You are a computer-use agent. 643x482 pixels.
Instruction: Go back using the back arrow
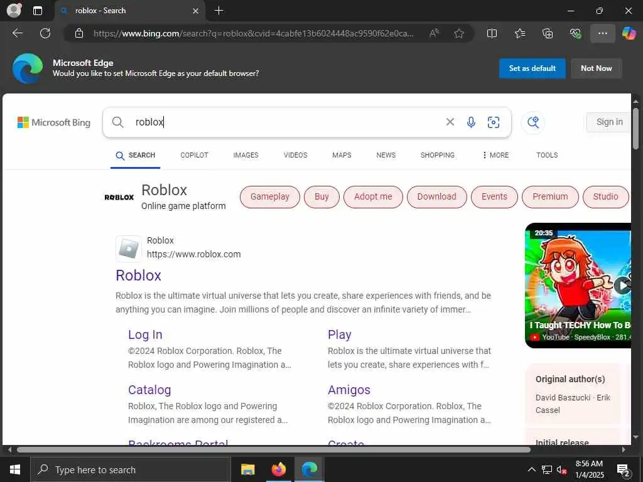click(18, 33)
